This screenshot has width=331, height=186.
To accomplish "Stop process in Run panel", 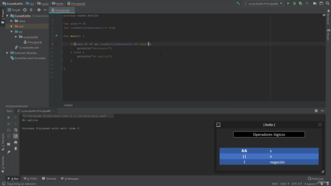I will [9, 123].
